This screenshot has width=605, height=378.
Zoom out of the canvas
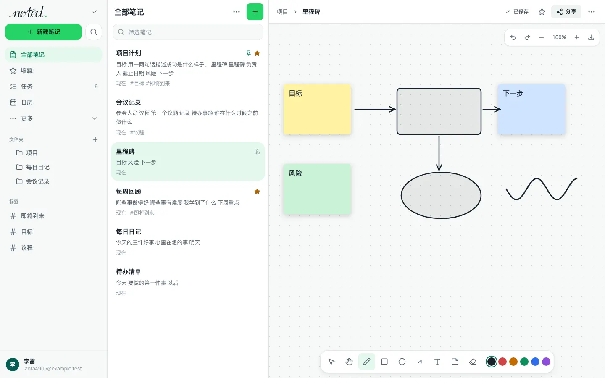pyautogui.click(x=542, y=37)
